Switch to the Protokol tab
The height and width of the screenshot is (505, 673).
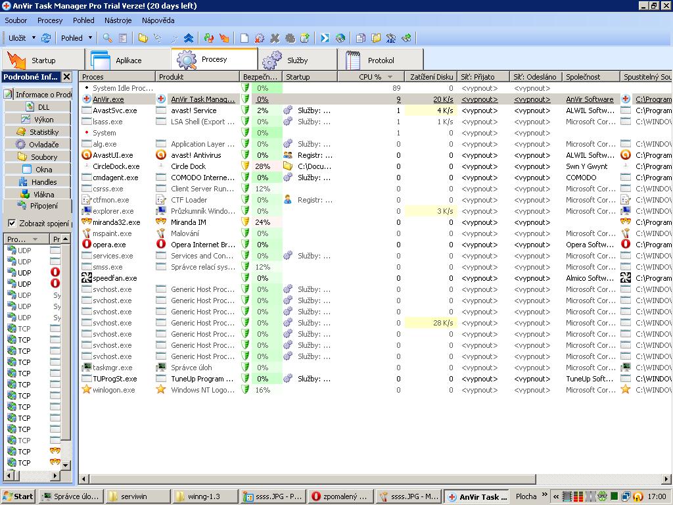click(381, 60)
